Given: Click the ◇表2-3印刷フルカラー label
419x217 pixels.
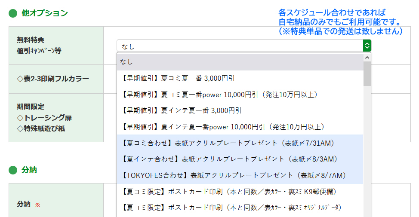Looking at the screenshot, I should (53, 79).
